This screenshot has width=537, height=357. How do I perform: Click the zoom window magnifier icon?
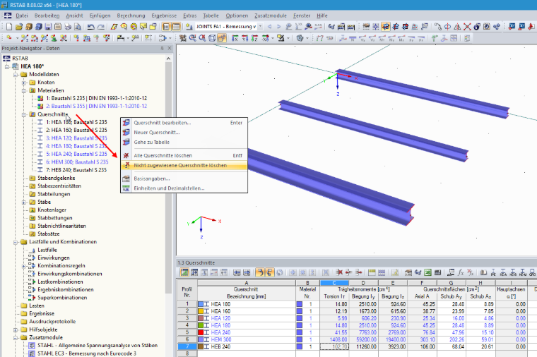[x=193, y=38]
